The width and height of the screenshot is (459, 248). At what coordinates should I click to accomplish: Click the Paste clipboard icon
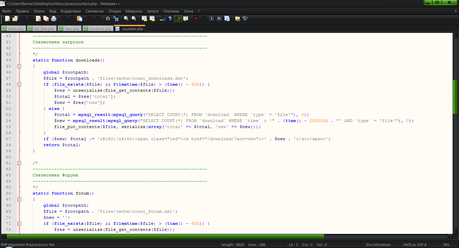point(79,18)
